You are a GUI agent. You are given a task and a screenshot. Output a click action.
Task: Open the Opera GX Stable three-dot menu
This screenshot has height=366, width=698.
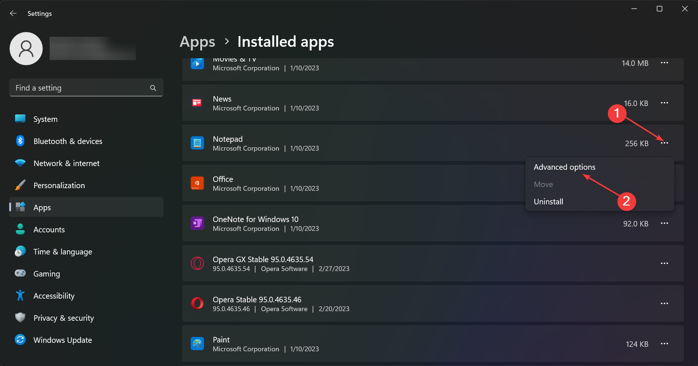pos(664,263)
